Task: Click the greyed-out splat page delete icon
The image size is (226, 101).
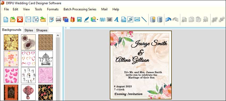Action: [x=206, y=19]
